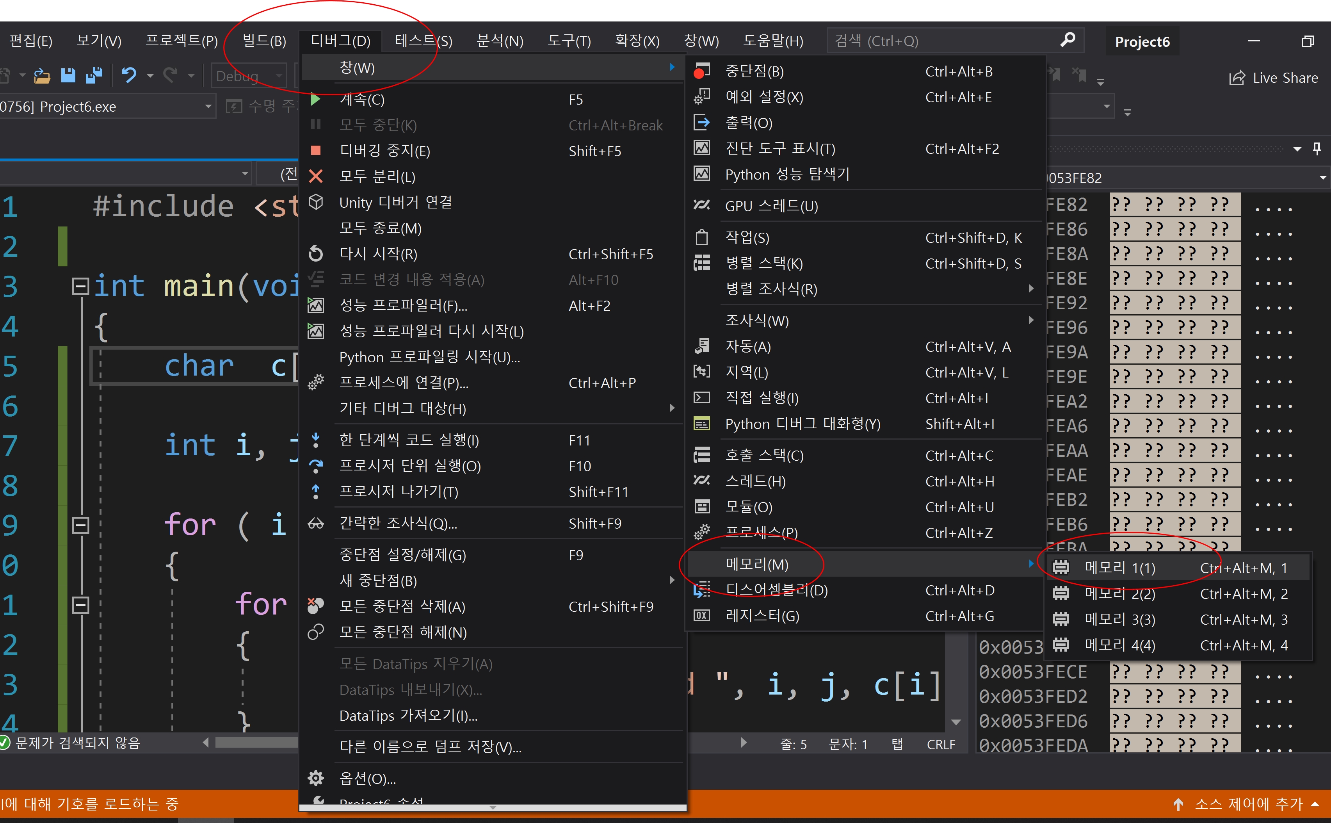The height and width of the screenshot is (823, 1331).
Task: Open the 디버그(D) menu
Action: (341, 41)
